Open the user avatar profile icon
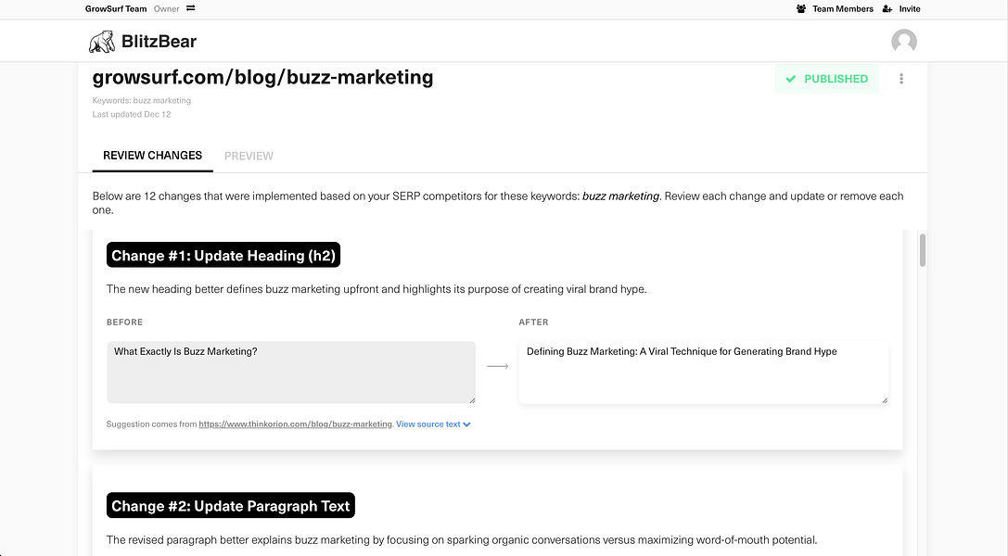Image resolution: width=1008 pixels, height=556 pixels. click(904, 41)
